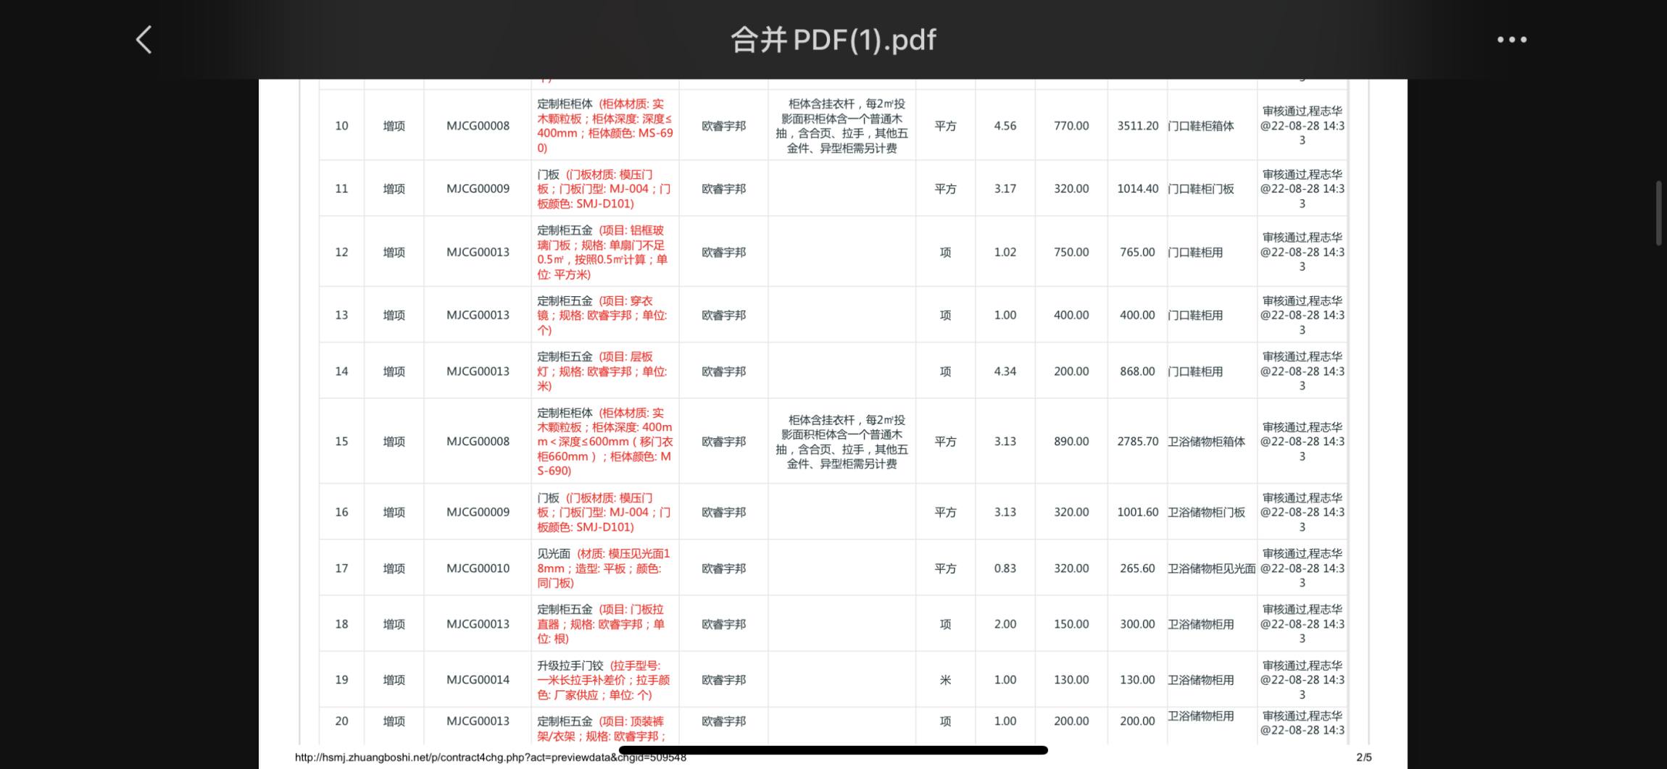1667x769 pixels.
Task: Select the 2785.70 total in row 15
Action: 1137,442
